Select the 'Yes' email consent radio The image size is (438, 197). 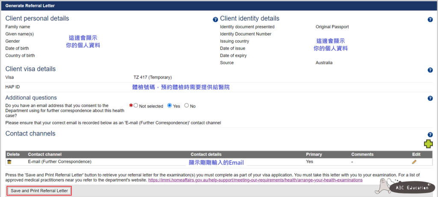[x=169, y=106]
